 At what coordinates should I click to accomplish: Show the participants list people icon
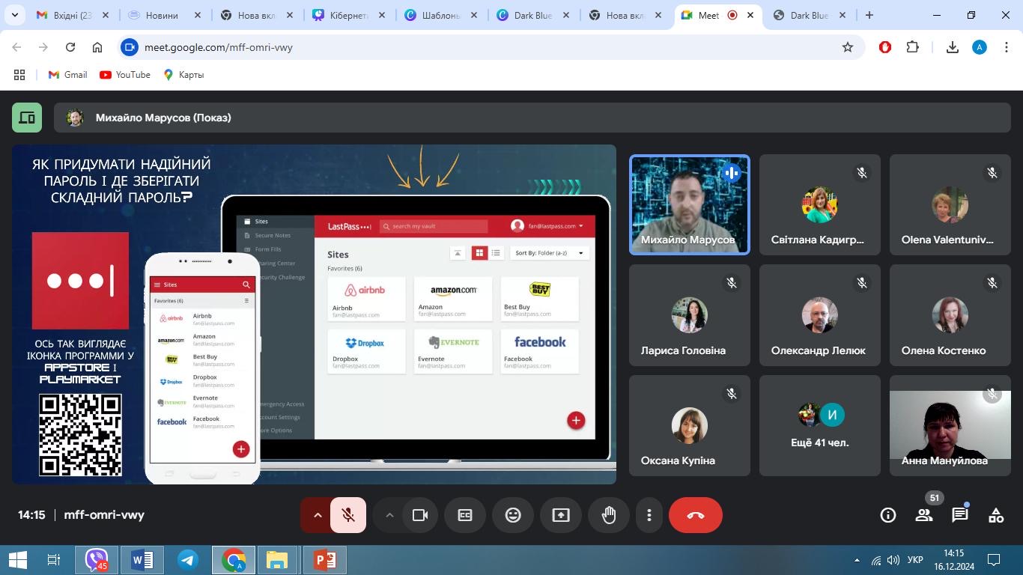[x=924, y=515]
